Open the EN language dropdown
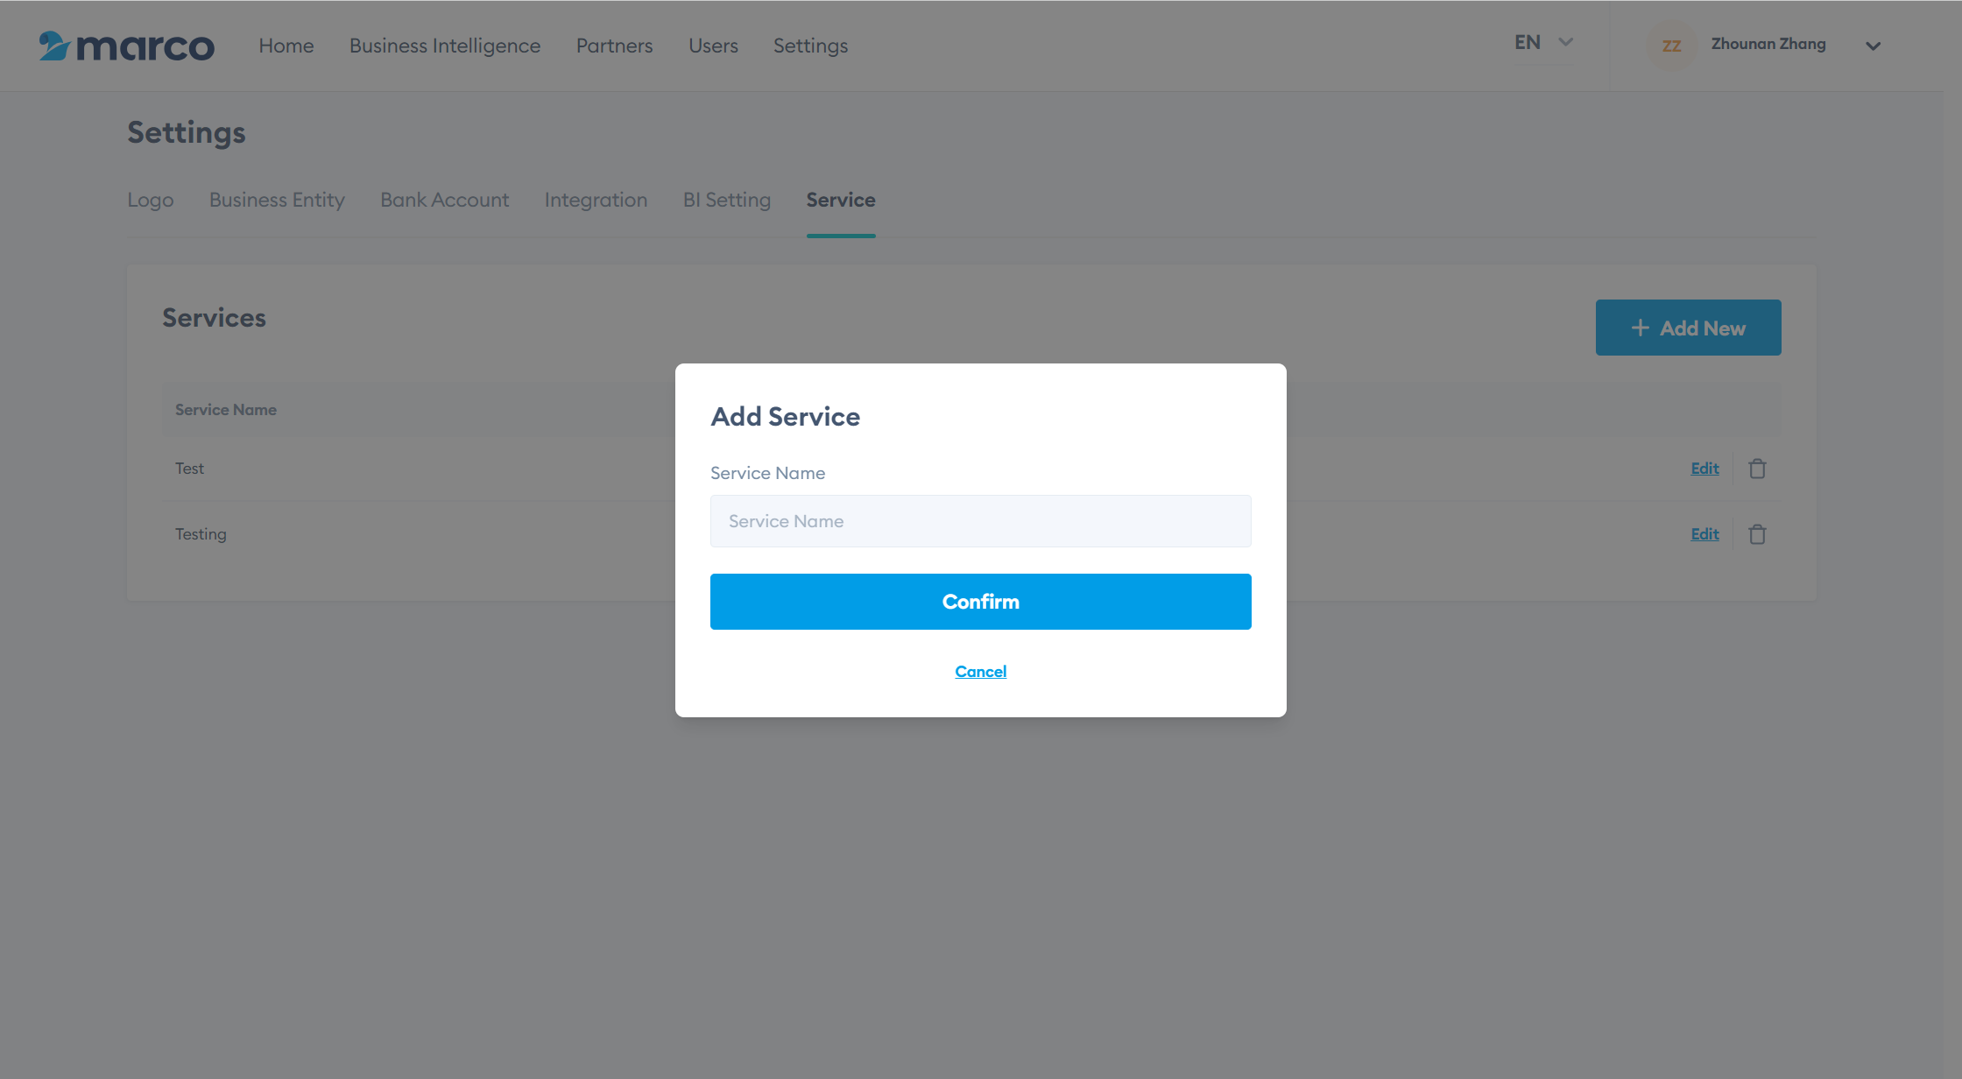The width and height of the screenshot is (1962, 1079). tap(1543, 42)
